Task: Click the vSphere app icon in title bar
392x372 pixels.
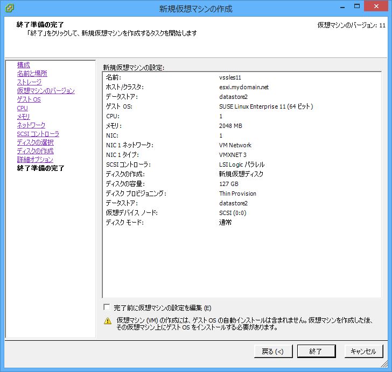Action: pos(10,8)
